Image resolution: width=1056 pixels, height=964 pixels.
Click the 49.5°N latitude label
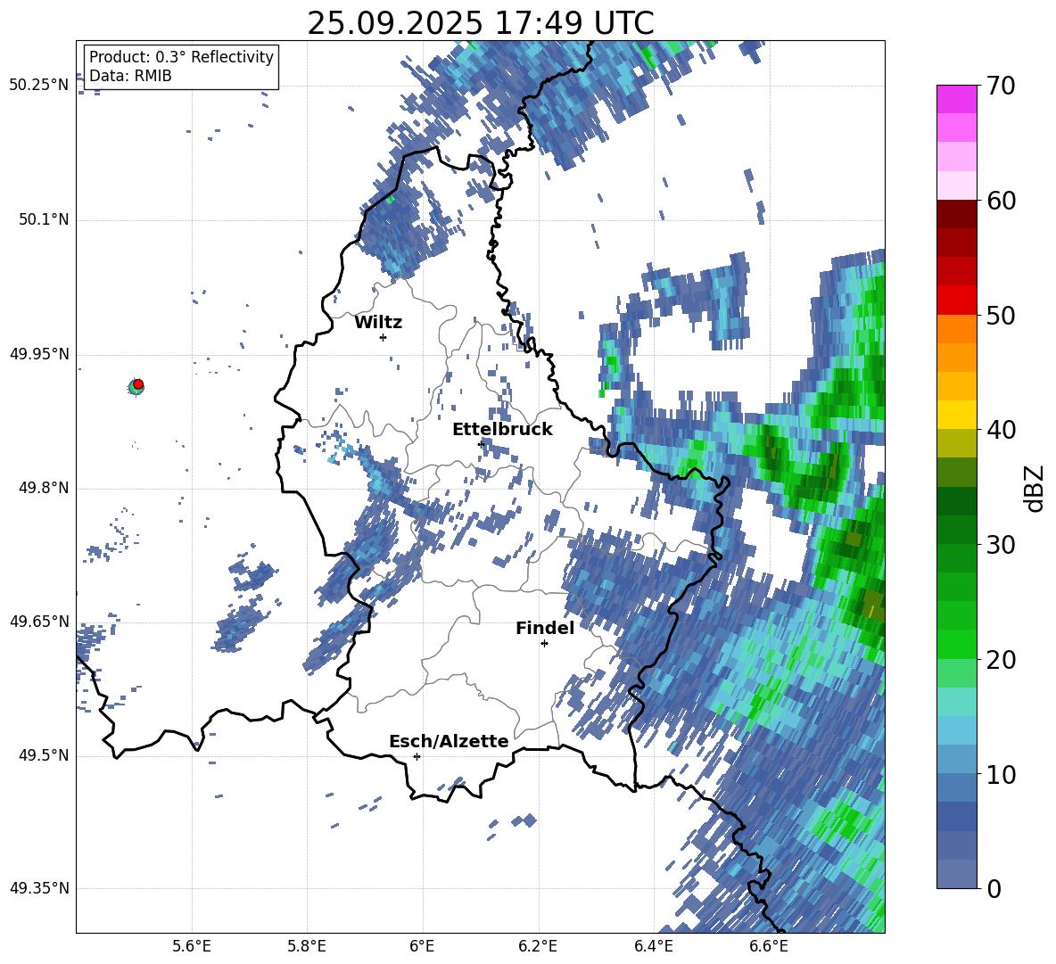click(43, 755)
